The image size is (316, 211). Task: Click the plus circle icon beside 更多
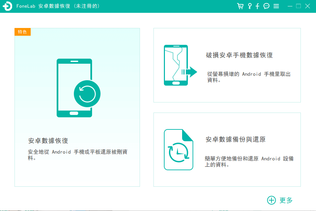click(271, 200)
